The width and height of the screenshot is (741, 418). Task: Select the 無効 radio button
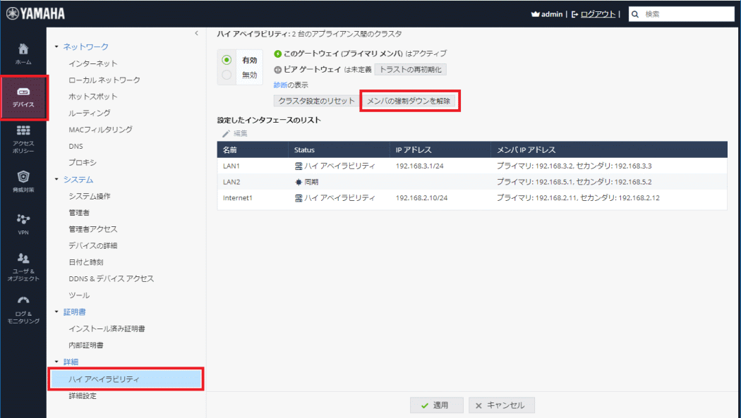(x=227, y=75)
